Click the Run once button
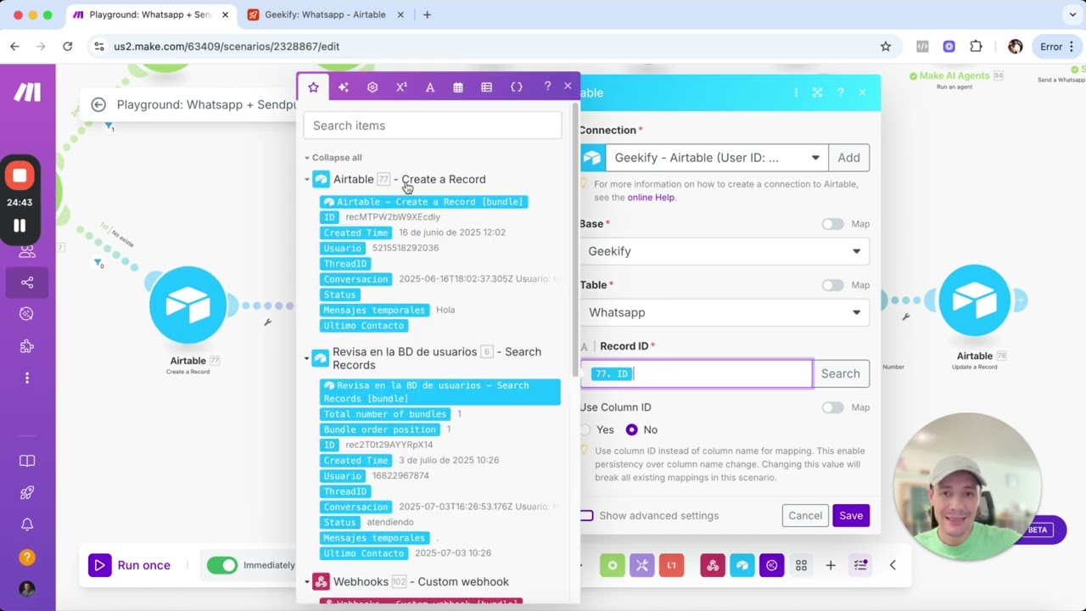1086x611 pixels. click(130, 565)
